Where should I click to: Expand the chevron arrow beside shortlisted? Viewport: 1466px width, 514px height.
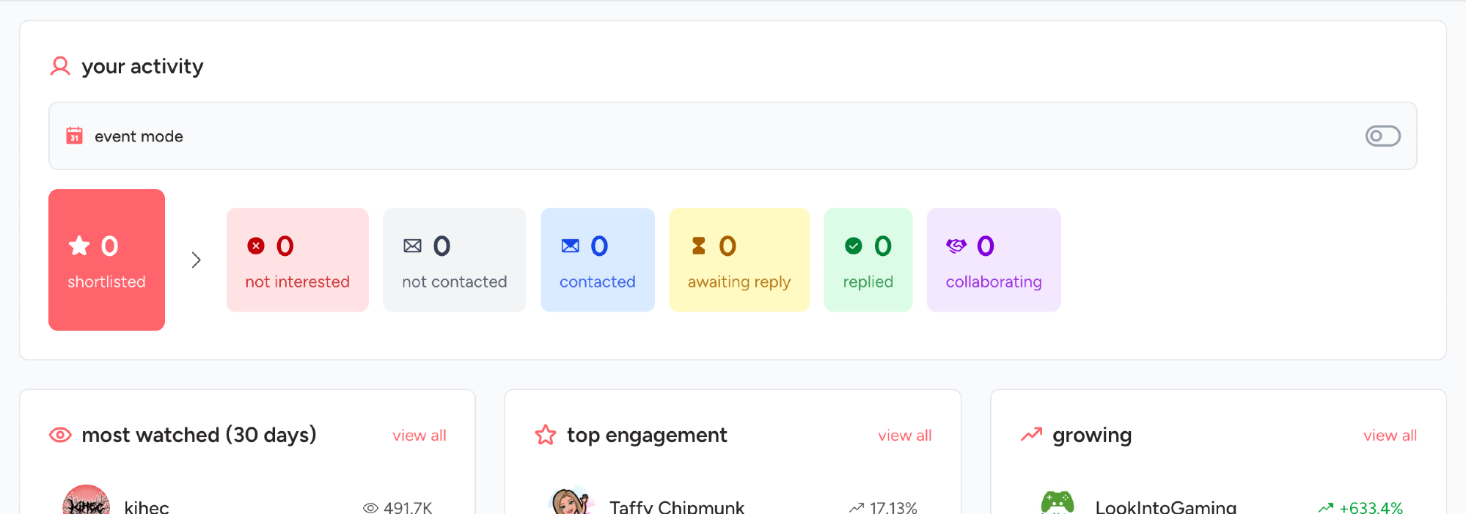[x=196, y=260]
